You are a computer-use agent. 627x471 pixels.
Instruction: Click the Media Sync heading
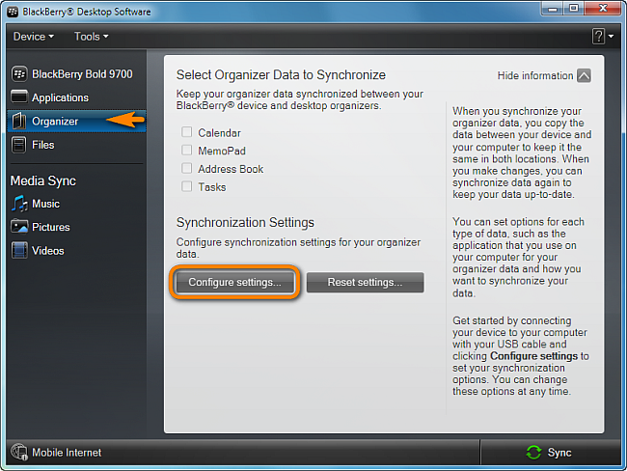point(43,180)
